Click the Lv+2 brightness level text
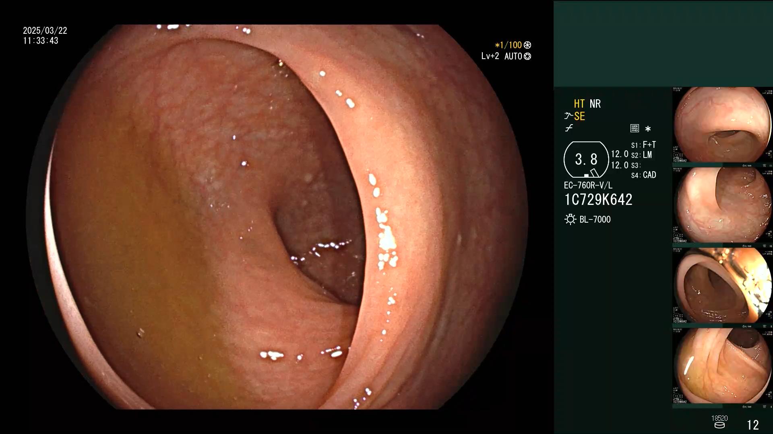Viewport: 773px width, 434px height. 490,56
